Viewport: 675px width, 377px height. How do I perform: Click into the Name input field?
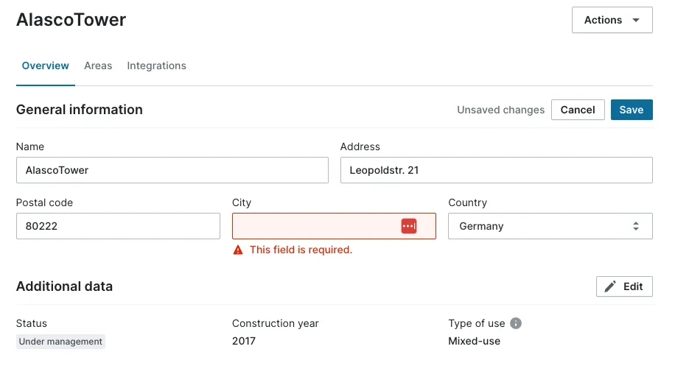[x=172, y=170]
